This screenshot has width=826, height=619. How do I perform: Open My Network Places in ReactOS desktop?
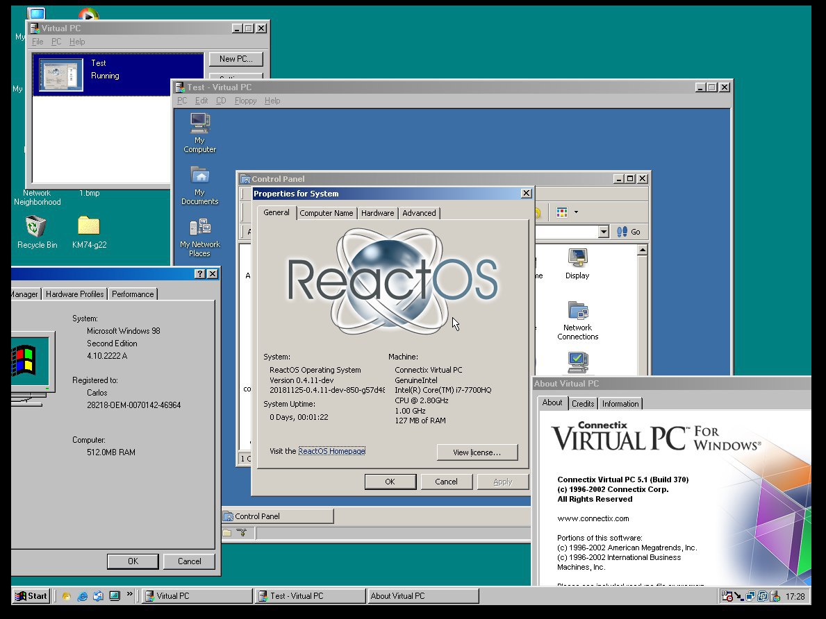pyautogui.click(x=199, y=237)
